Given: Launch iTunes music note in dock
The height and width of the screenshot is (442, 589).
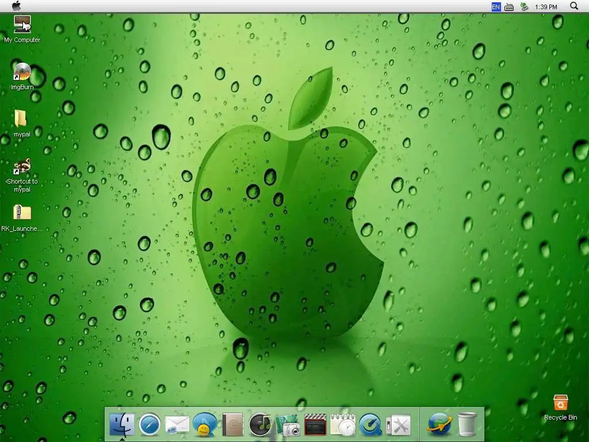Looking at the screenshot, I should tap(260, 425).
